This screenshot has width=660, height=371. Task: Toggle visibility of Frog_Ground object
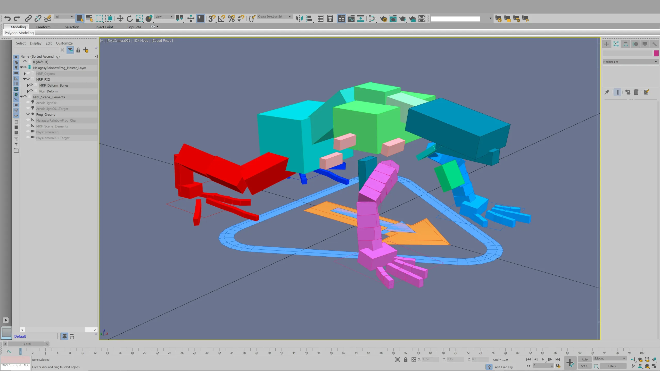28,114
